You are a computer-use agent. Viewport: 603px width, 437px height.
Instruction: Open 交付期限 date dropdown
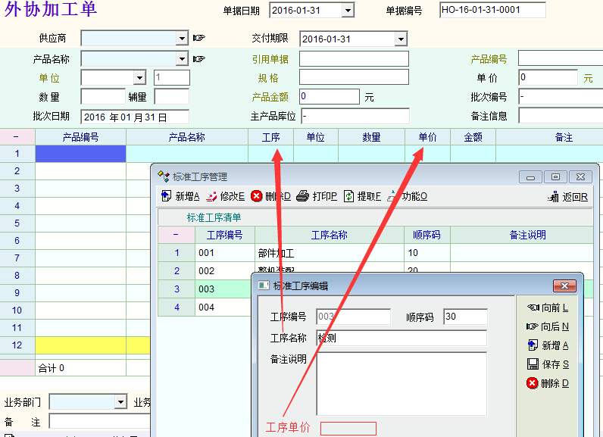[x=401, y=39]
